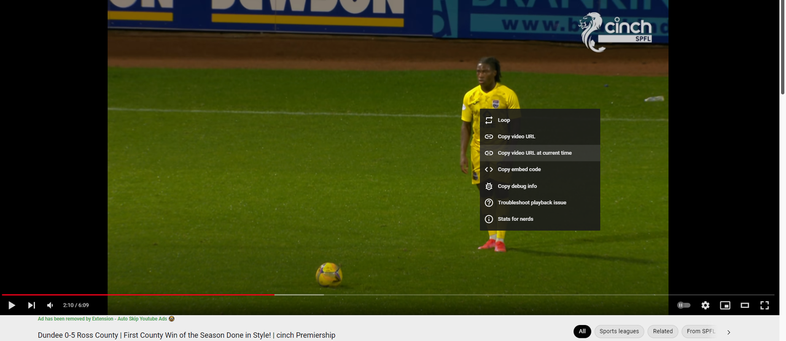
Task: Click the Dundee 0-5 Ross County video title
Action: [187, 335]
